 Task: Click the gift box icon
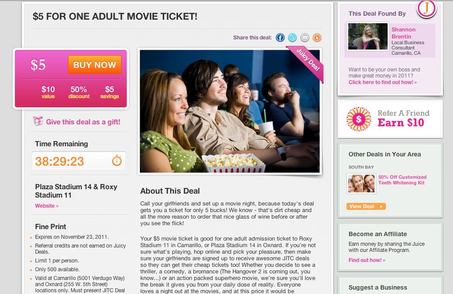[38, 121]
